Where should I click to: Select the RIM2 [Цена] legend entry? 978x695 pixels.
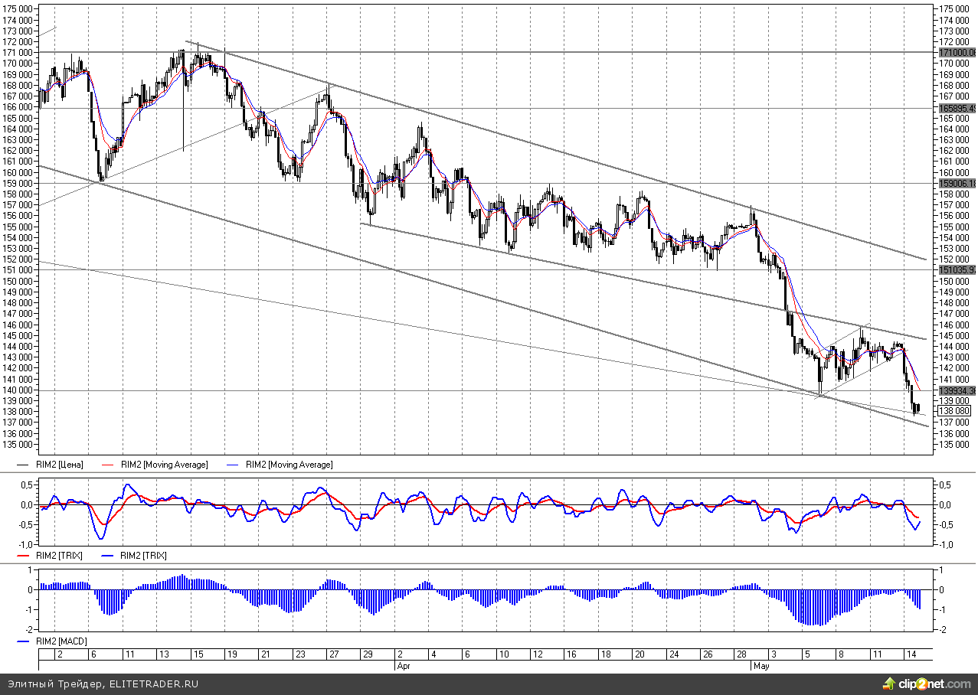[60, 465]
